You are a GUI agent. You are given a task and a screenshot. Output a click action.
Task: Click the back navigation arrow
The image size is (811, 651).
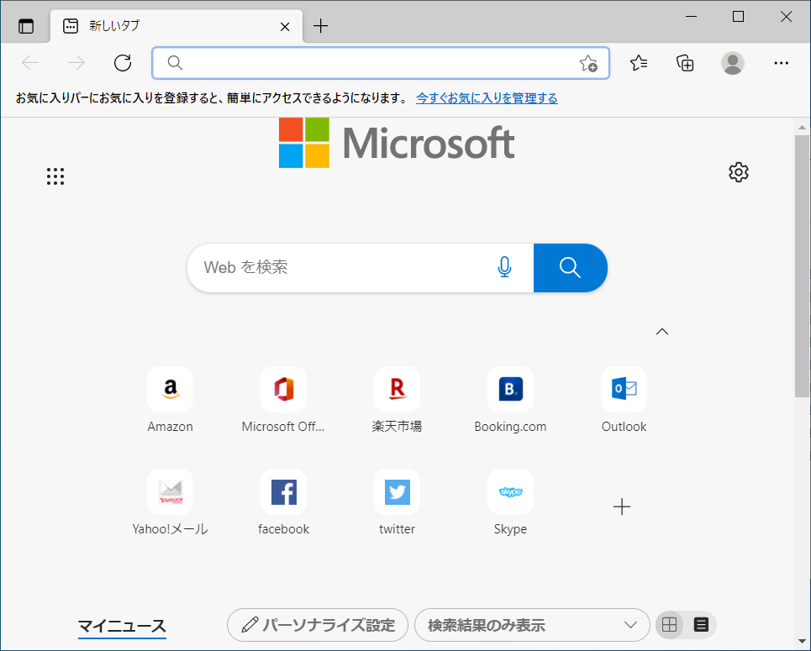pos(30,63)
